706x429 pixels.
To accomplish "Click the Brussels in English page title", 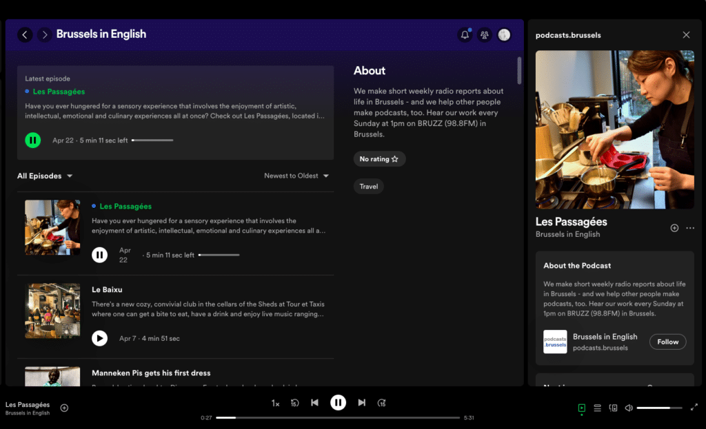I will click(101, 34).
